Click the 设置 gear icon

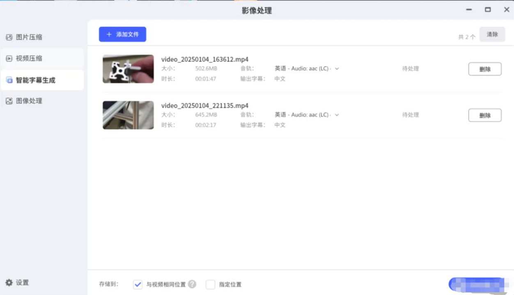[9, 282]
